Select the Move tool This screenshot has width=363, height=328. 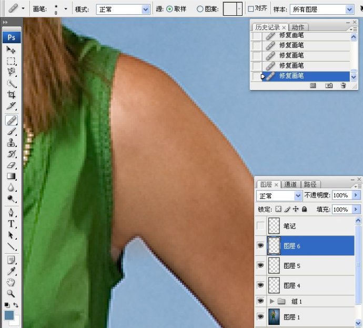pyautogui.click(x=11, y=50)
